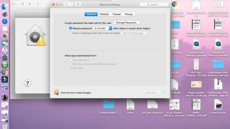
Task: Select Mac App Store and identified developers
Action: point(71,64)
